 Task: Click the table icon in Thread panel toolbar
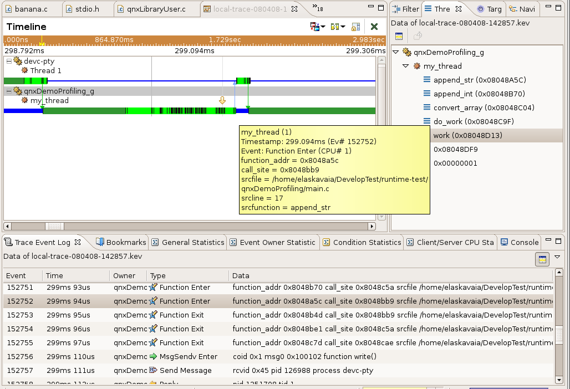pyautogui.click(x=399, y=36)
